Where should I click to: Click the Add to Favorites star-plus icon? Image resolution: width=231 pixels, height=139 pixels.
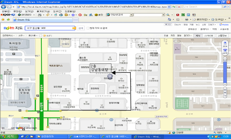pos(8,19)
